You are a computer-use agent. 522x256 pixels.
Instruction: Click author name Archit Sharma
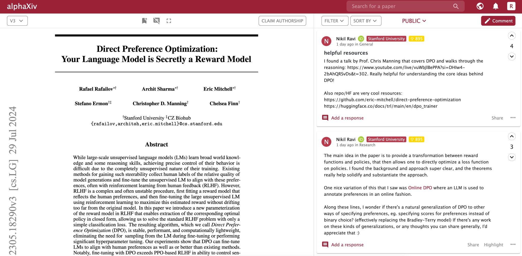[x=158, y=89]
